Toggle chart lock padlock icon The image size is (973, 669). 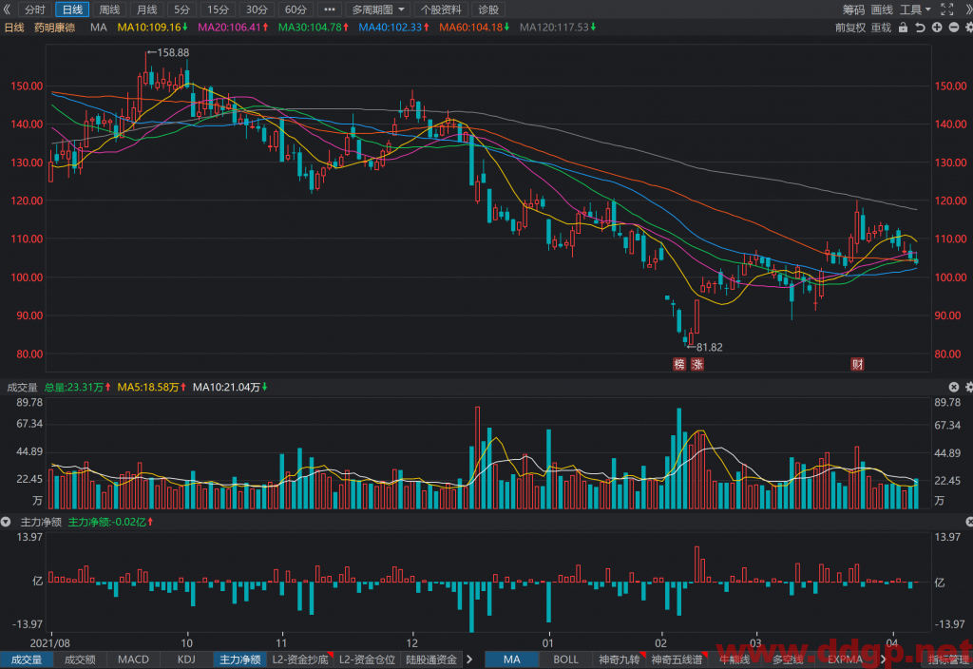(903, 28)
